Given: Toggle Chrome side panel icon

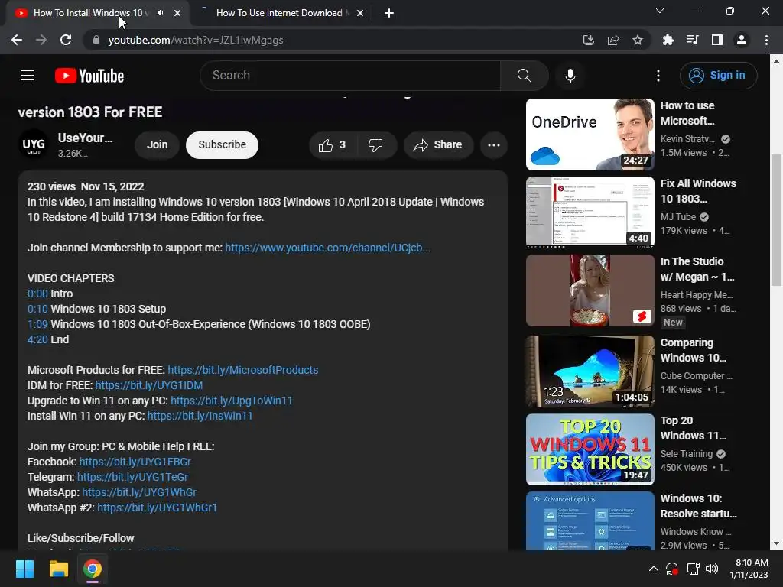Looking at the screenshot, I should [717, 40].
